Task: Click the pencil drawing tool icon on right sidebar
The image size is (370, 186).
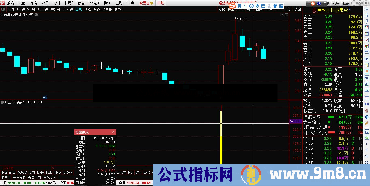Action: pyautogui.click(x=366, y=123)
